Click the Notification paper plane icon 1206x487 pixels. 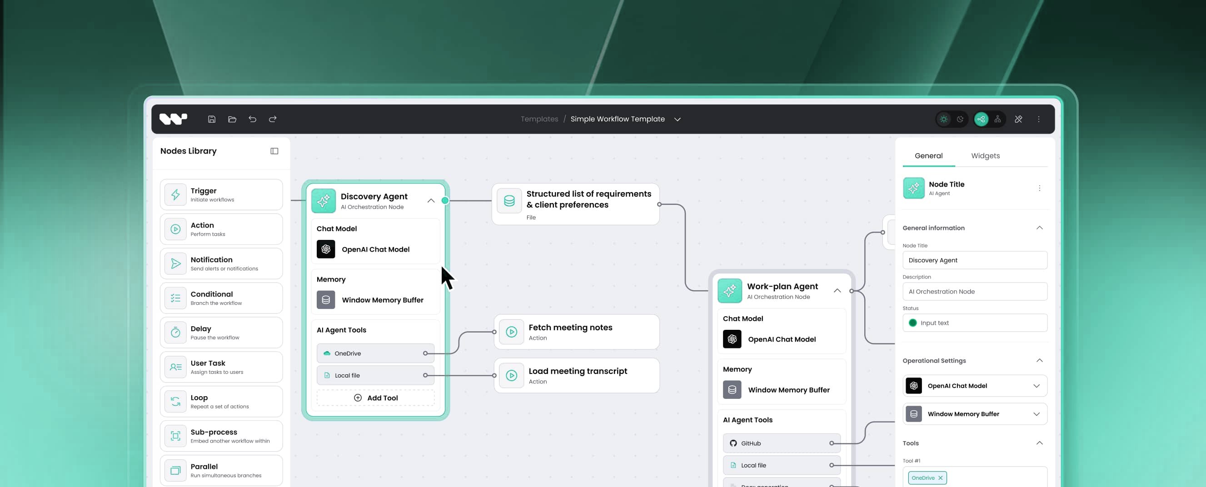click(175, 263)
